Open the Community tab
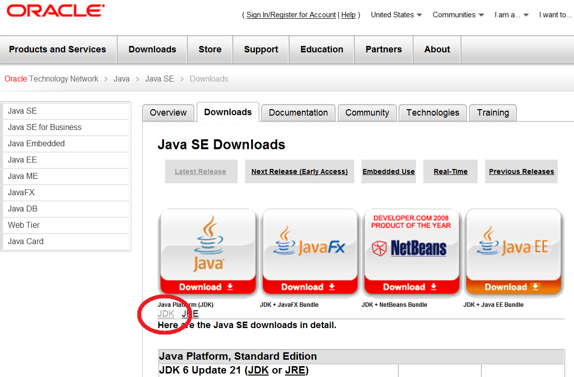Viewport: 574px width, 377px height. click(x=367, y=113)
